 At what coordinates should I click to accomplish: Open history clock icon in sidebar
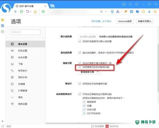[3, 31]
